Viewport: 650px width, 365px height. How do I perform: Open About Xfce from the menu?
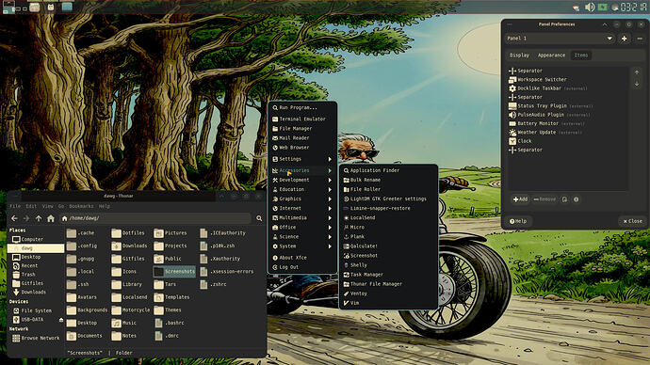pyautogui.click(x=302, y=258)
